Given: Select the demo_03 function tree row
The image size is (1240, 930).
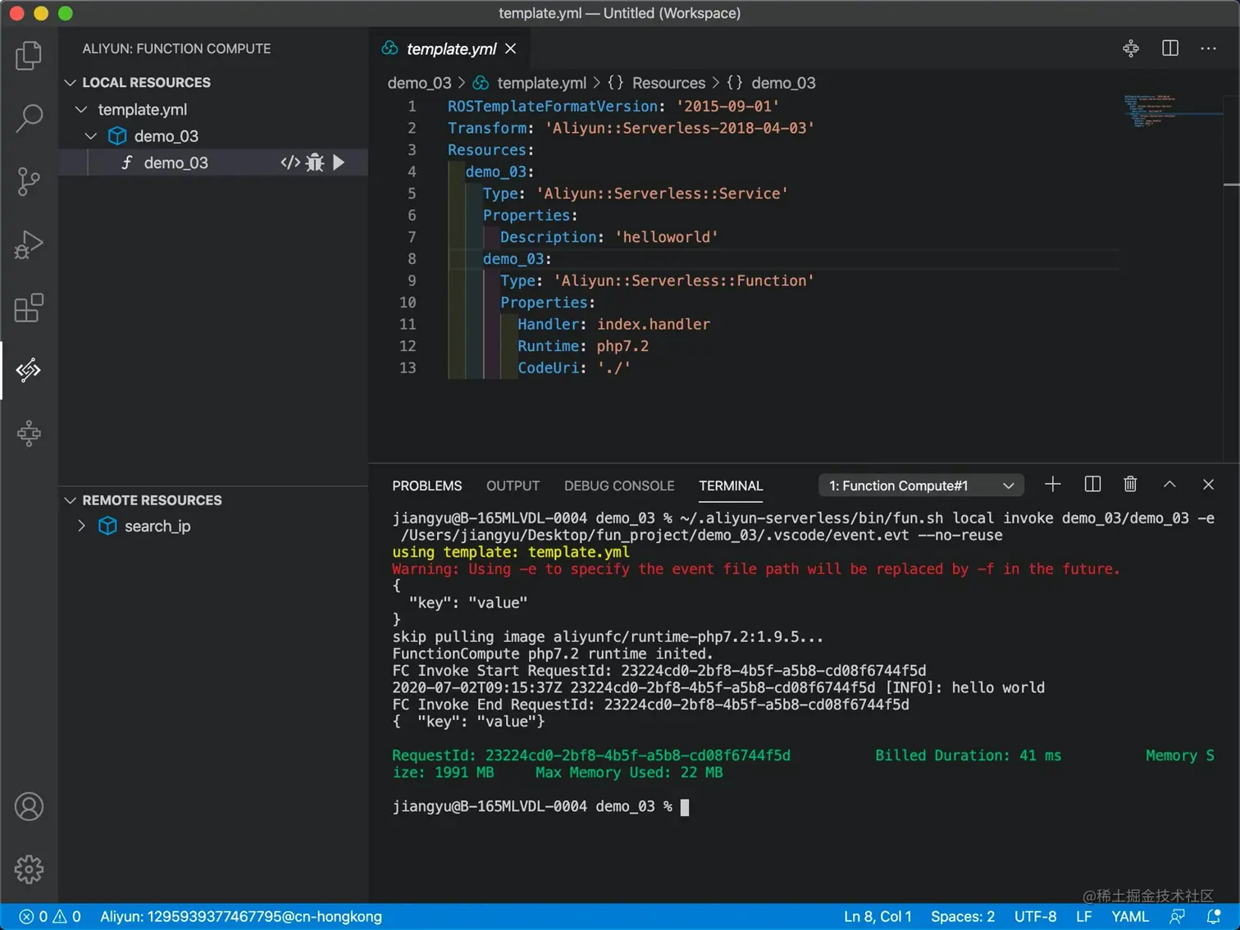Looking at the screenshot, I should click(x=213, y=162).
